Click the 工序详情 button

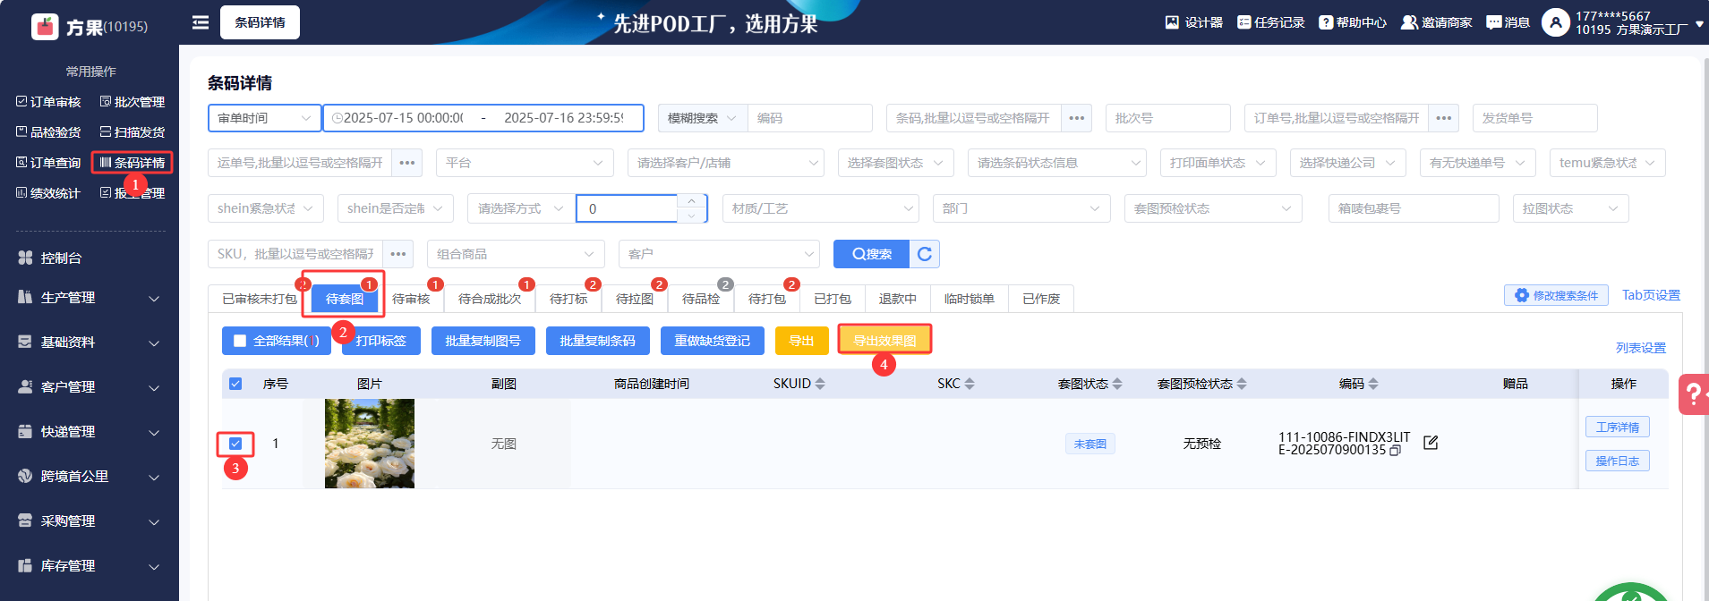pyautogui.click(x=1617, y=427)
